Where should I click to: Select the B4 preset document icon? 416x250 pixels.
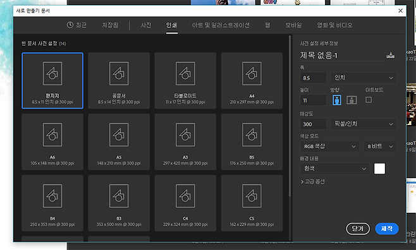(52, 196)
